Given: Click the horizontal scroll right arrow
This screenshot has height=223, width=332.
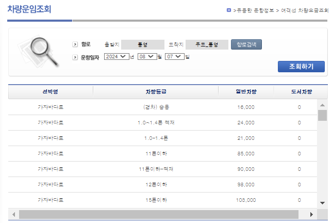Looking at the screenshot, I should 311,215.
